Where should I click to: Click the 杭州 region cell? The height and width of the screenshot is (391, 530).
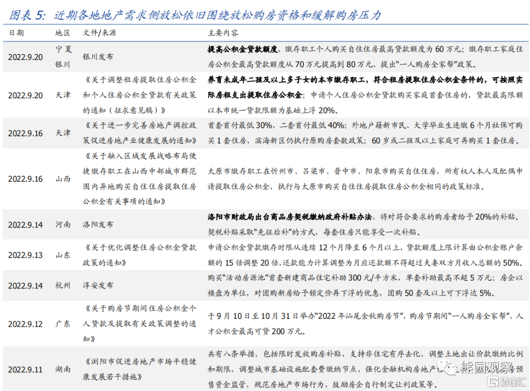click(x=63, y=285)
